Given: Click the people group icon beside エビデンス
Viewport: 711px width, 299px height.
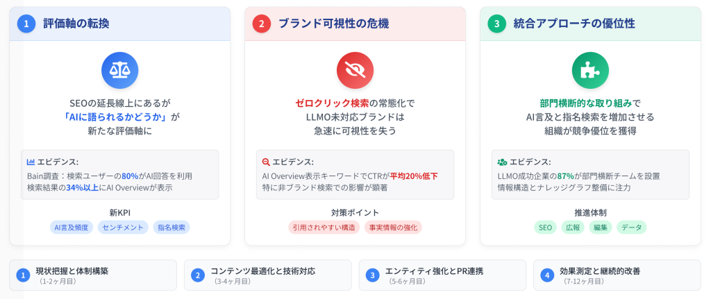Looking at the screenshot, I should pos(502,162).
